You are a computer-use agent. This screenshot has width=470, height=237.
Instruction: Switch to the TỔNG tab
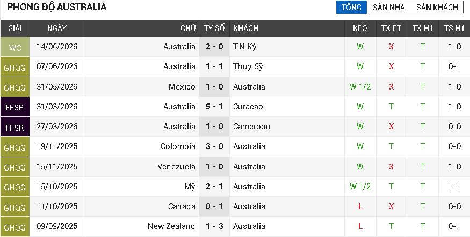tap(351, 7)
